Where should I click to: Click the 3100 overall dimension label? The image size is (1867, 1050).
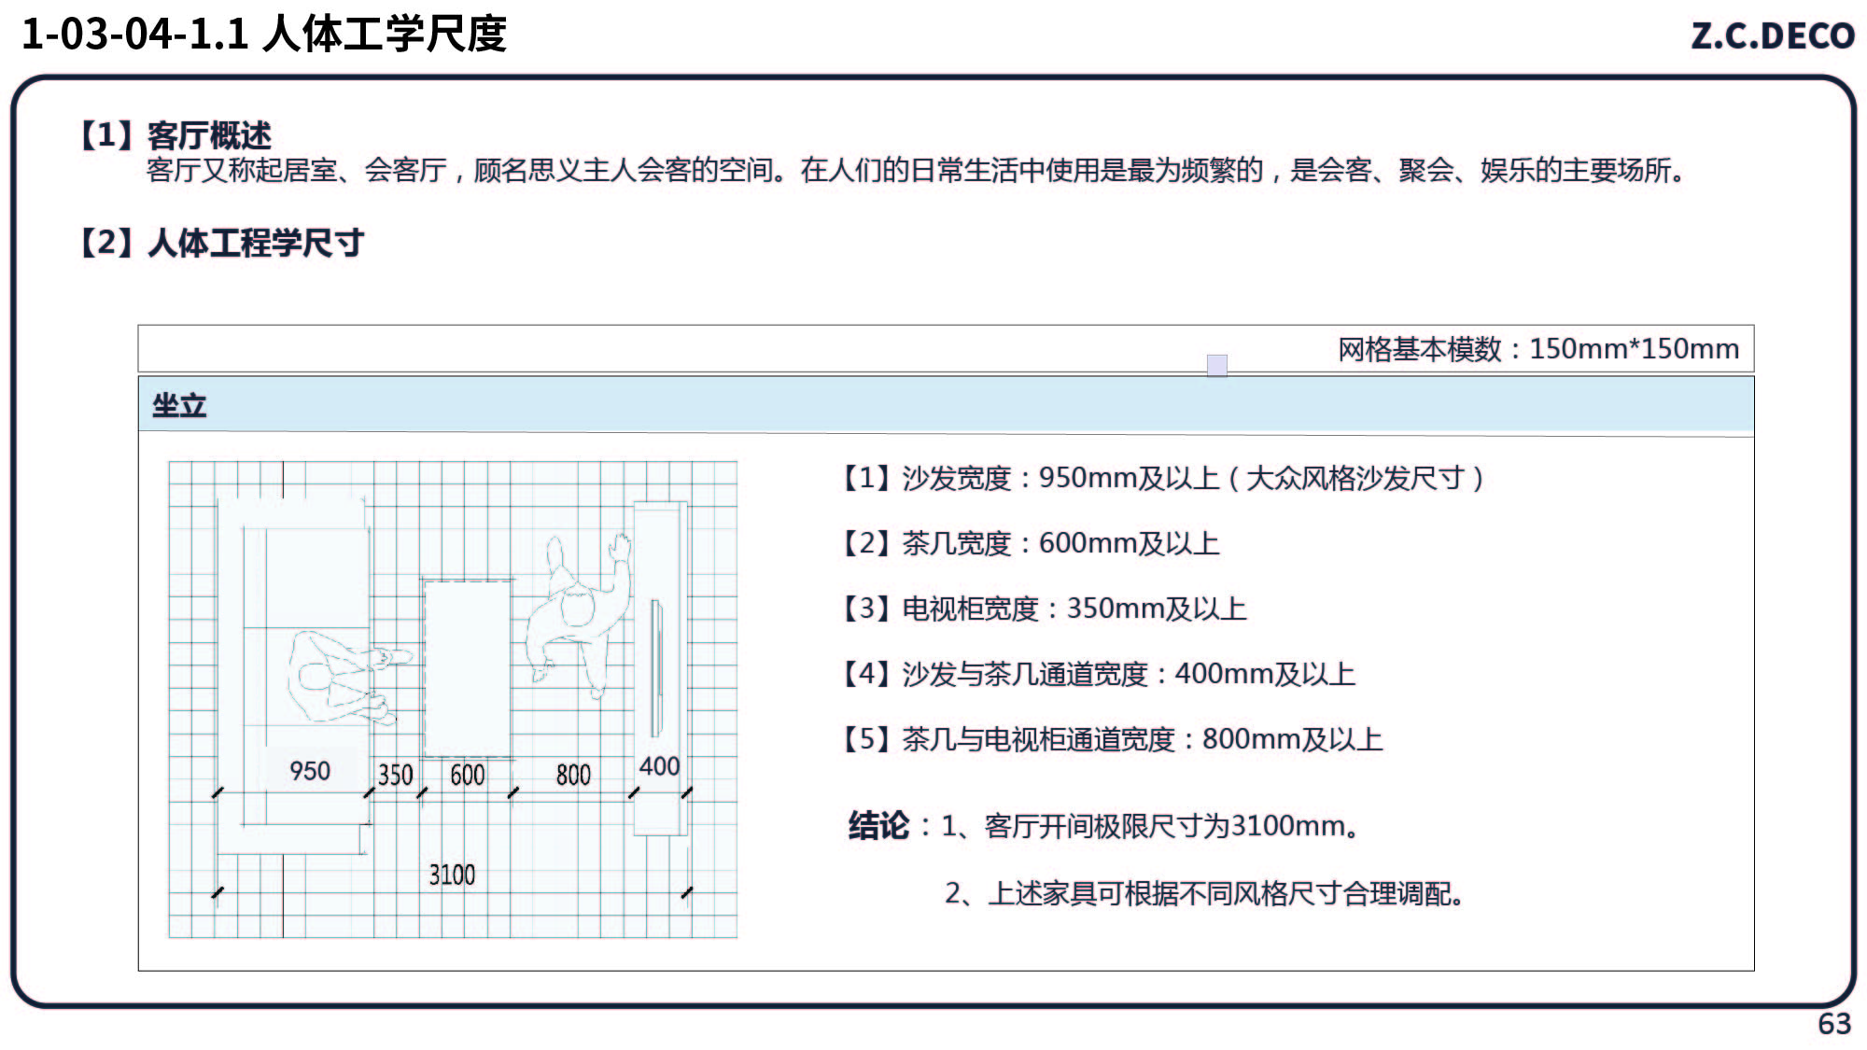[x=452, y=875]
